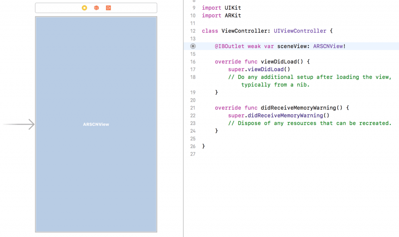This screenshot has width=399, height=237.
Task: Click the UIViewController superclass name
Action: pyautogui.click(x=300, y=31)
